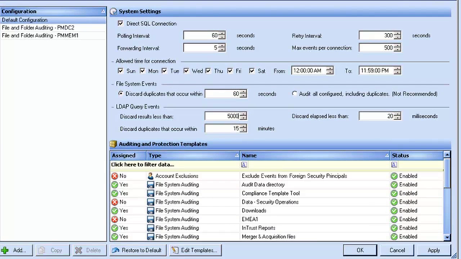Sort templates by the Type column

pyautogui.click(x=193, y=155)
